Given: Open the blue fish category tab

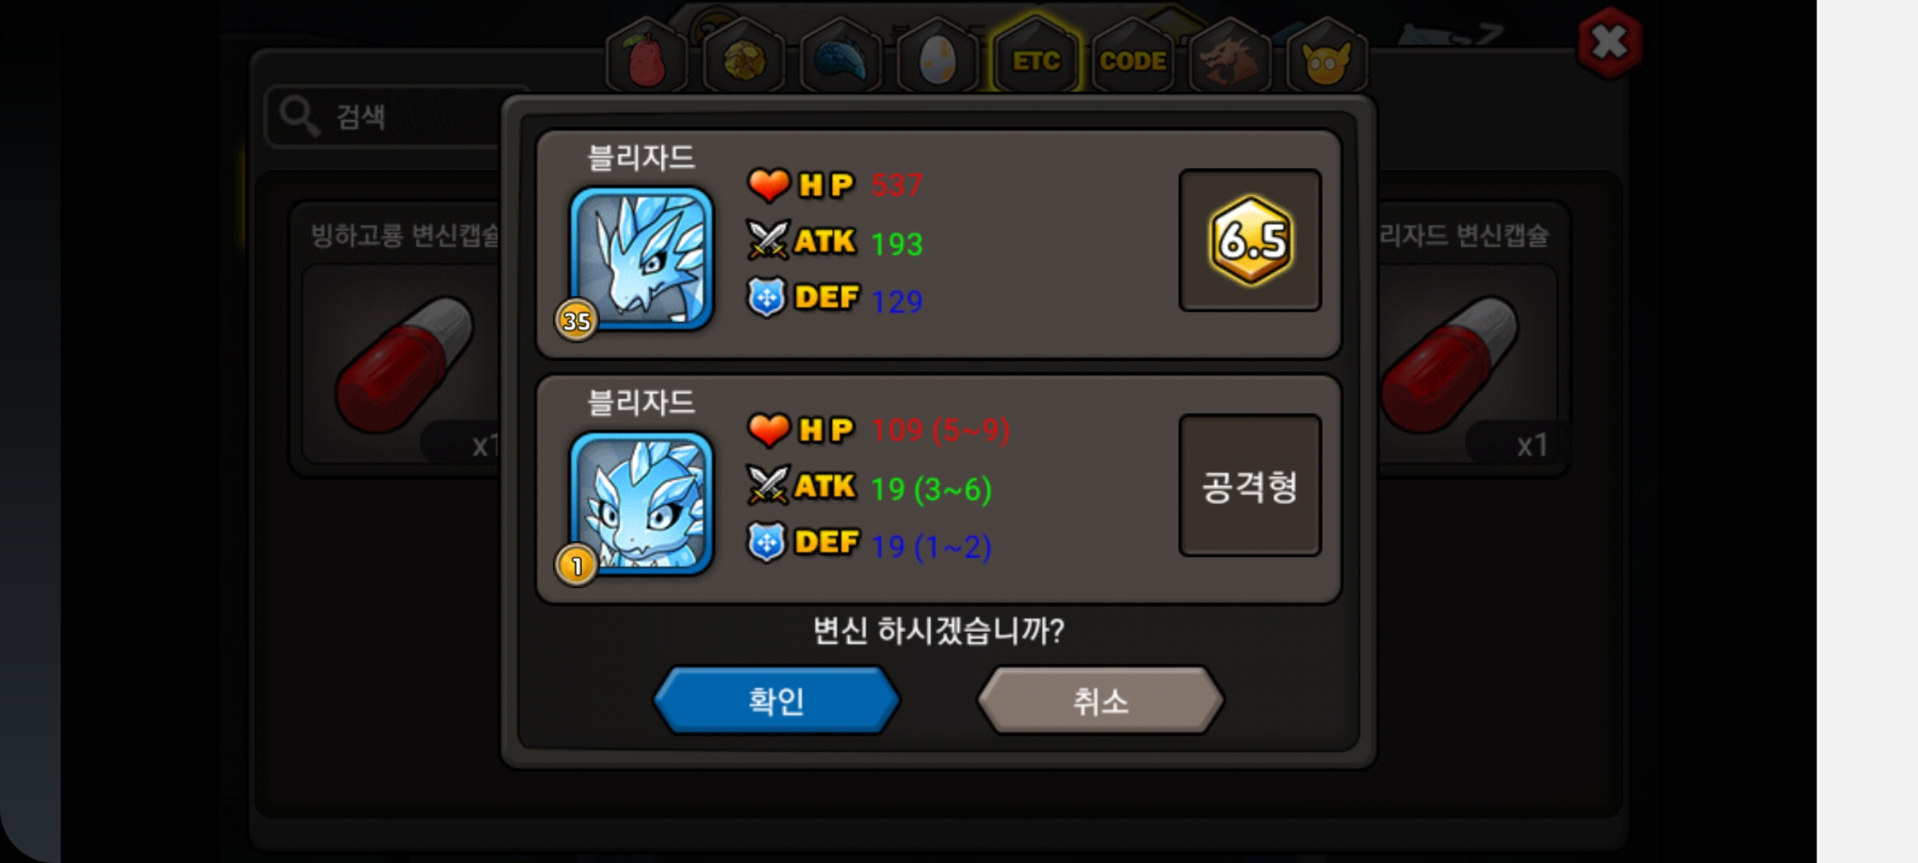Looking at the screenshot, I should (x=841, y=58).
